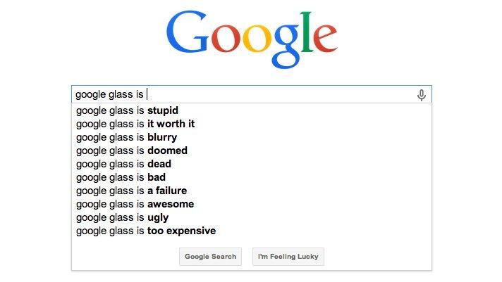This screenshot has height=282, width=502.
Task: Select suggestion "google glass is doomed"
Action: pos(252,150)
